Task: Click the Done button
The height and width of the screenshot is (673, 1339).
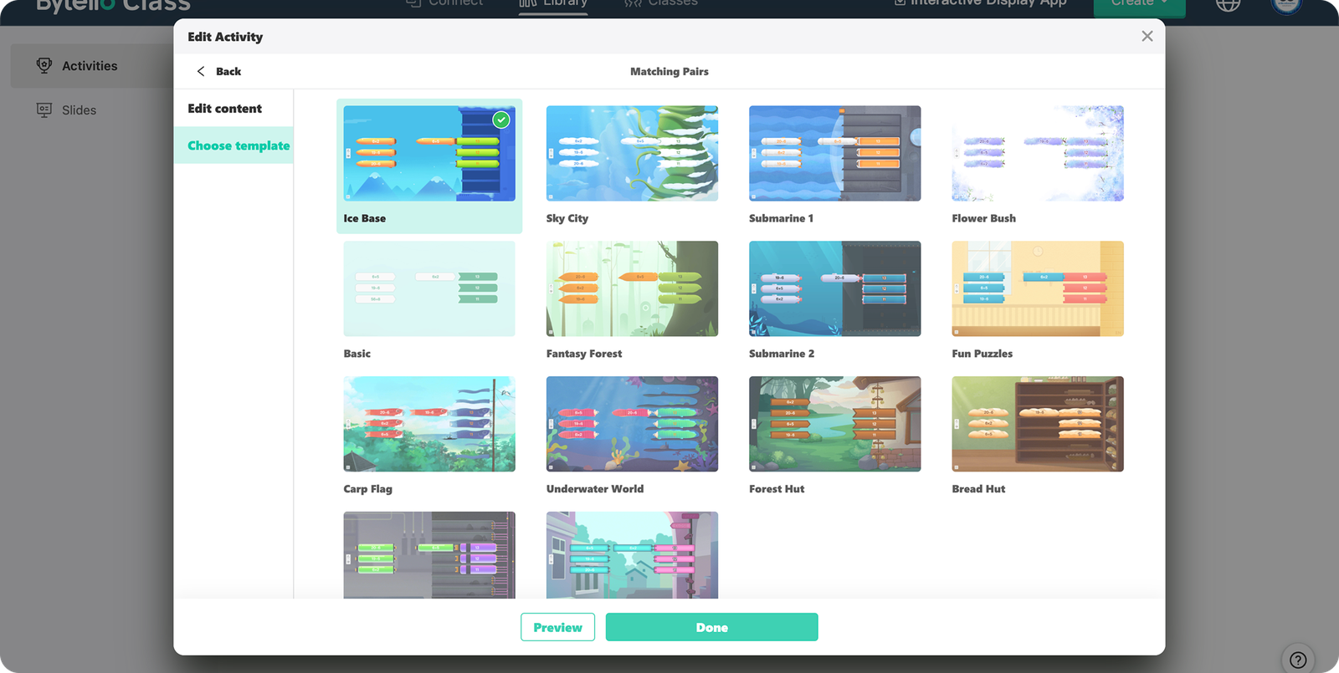Action: 711,627
